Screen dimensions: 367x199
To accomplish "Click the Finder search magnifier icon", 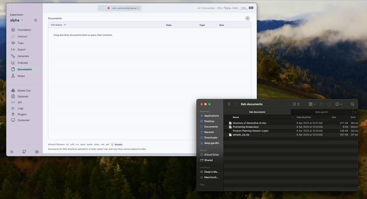I will click(x=352, y=104).
